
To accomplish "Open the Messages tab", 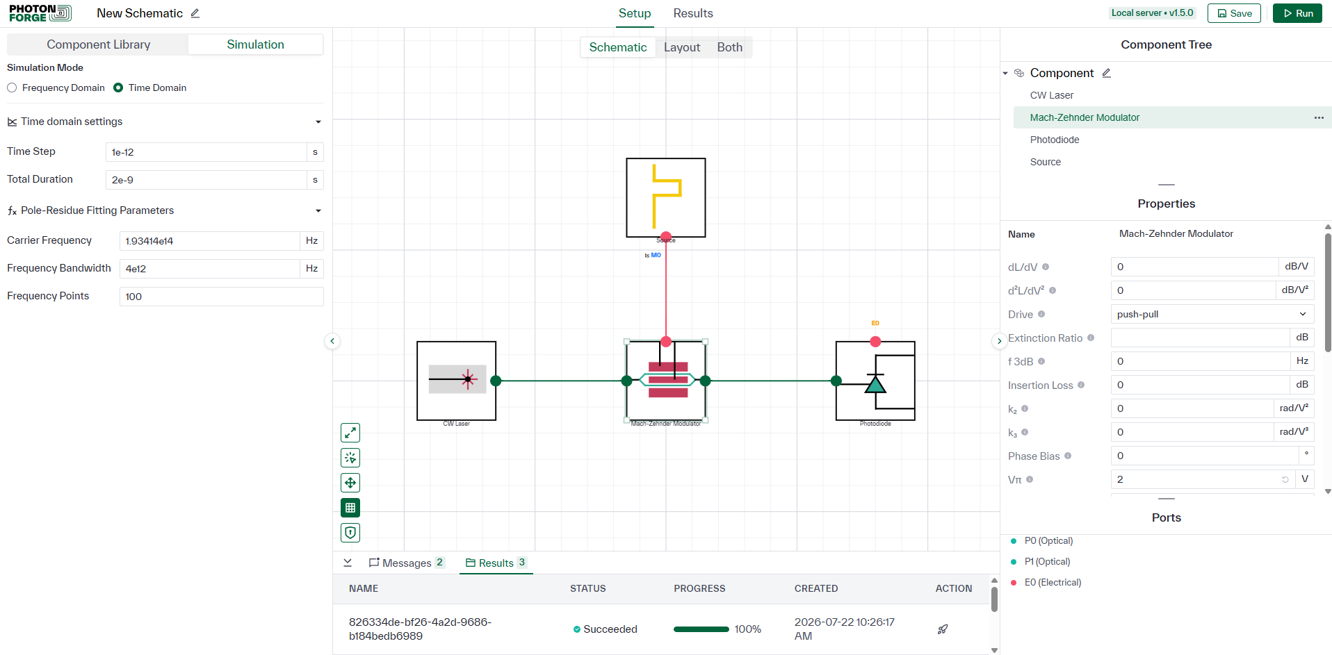I will point(407,563).
